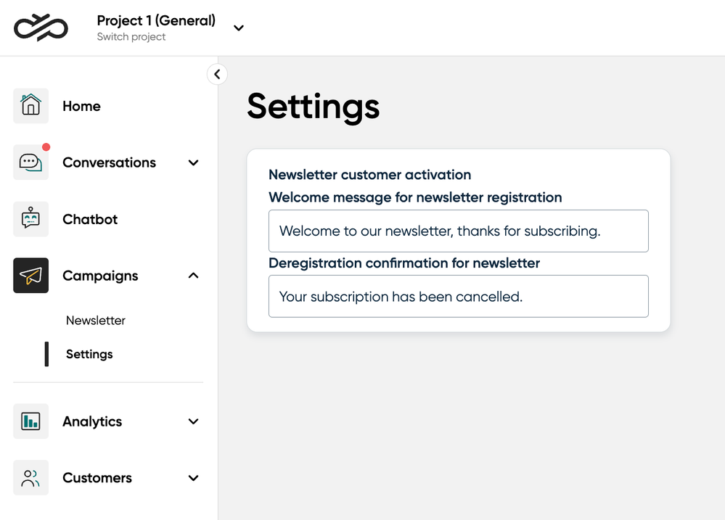This screenshot has width=725, height=520.
Task: Edit the deregistration confirmation input field
Action: [459, 297]
